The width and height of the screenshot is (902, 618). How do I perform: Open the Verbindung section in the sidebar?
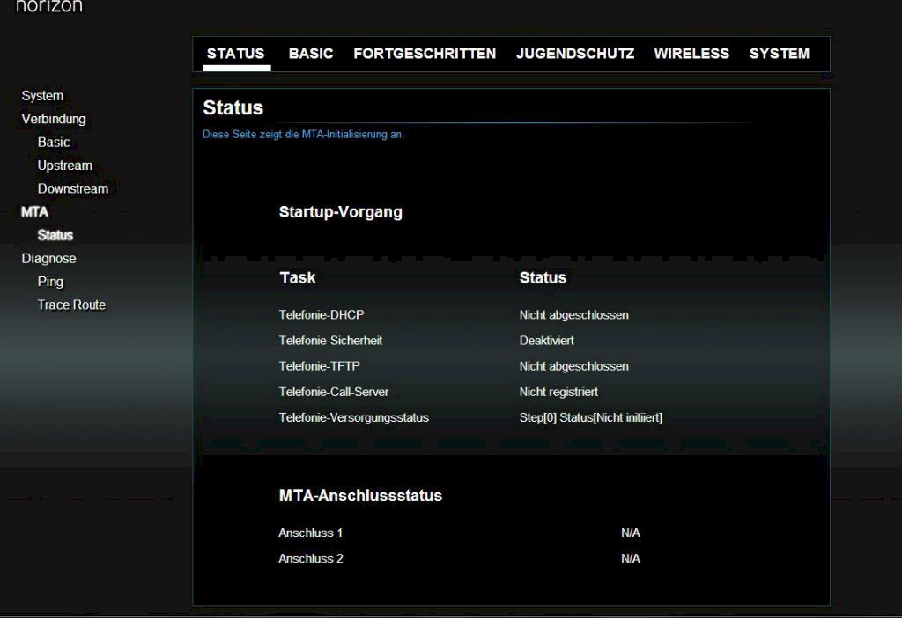pos(54,119)
